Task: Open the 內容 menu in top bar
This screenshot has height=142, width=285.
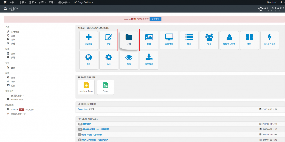Action: (42, 2)
